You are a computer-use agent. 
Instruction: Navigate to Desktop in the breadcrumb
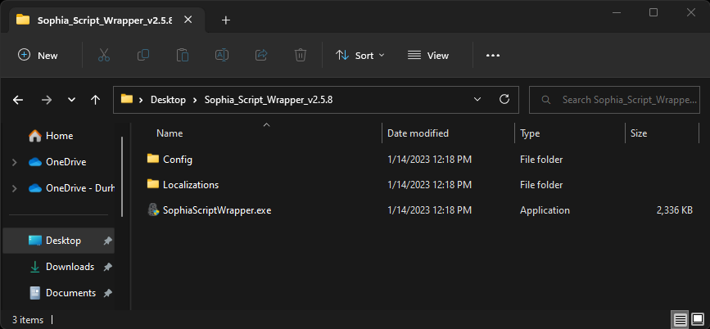point(168,100)
